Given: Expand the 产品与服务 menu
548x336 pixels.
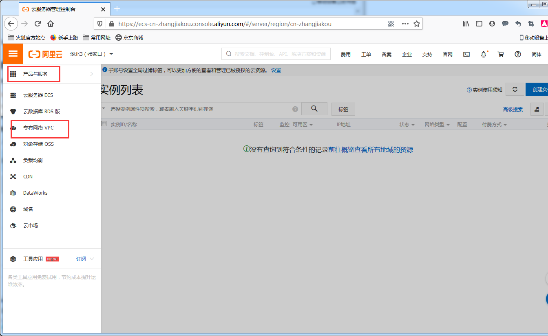Looking at the screenshot, I should [51, 74].
